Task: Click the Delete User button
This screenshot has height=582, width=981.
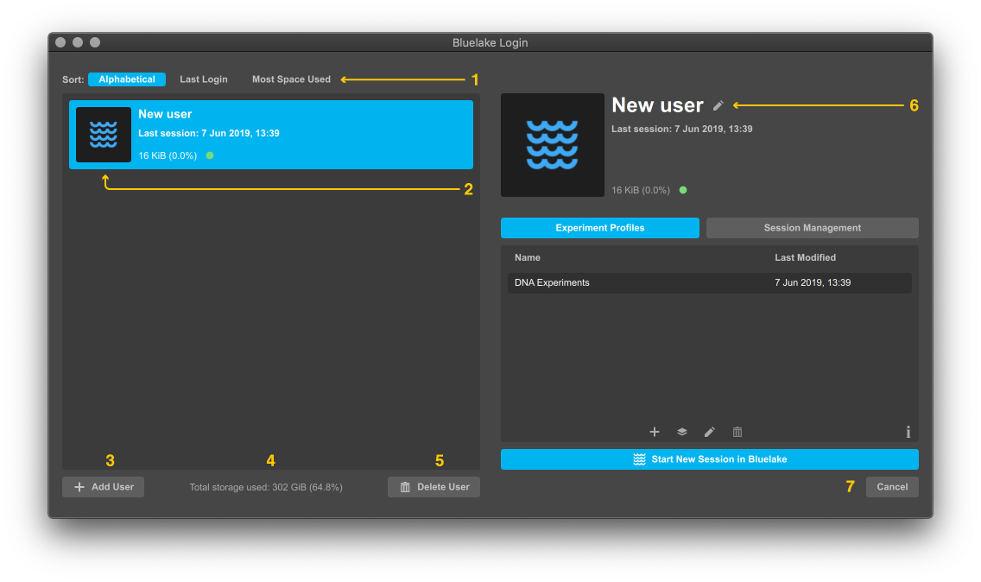Action: click(x=434, y=487)
